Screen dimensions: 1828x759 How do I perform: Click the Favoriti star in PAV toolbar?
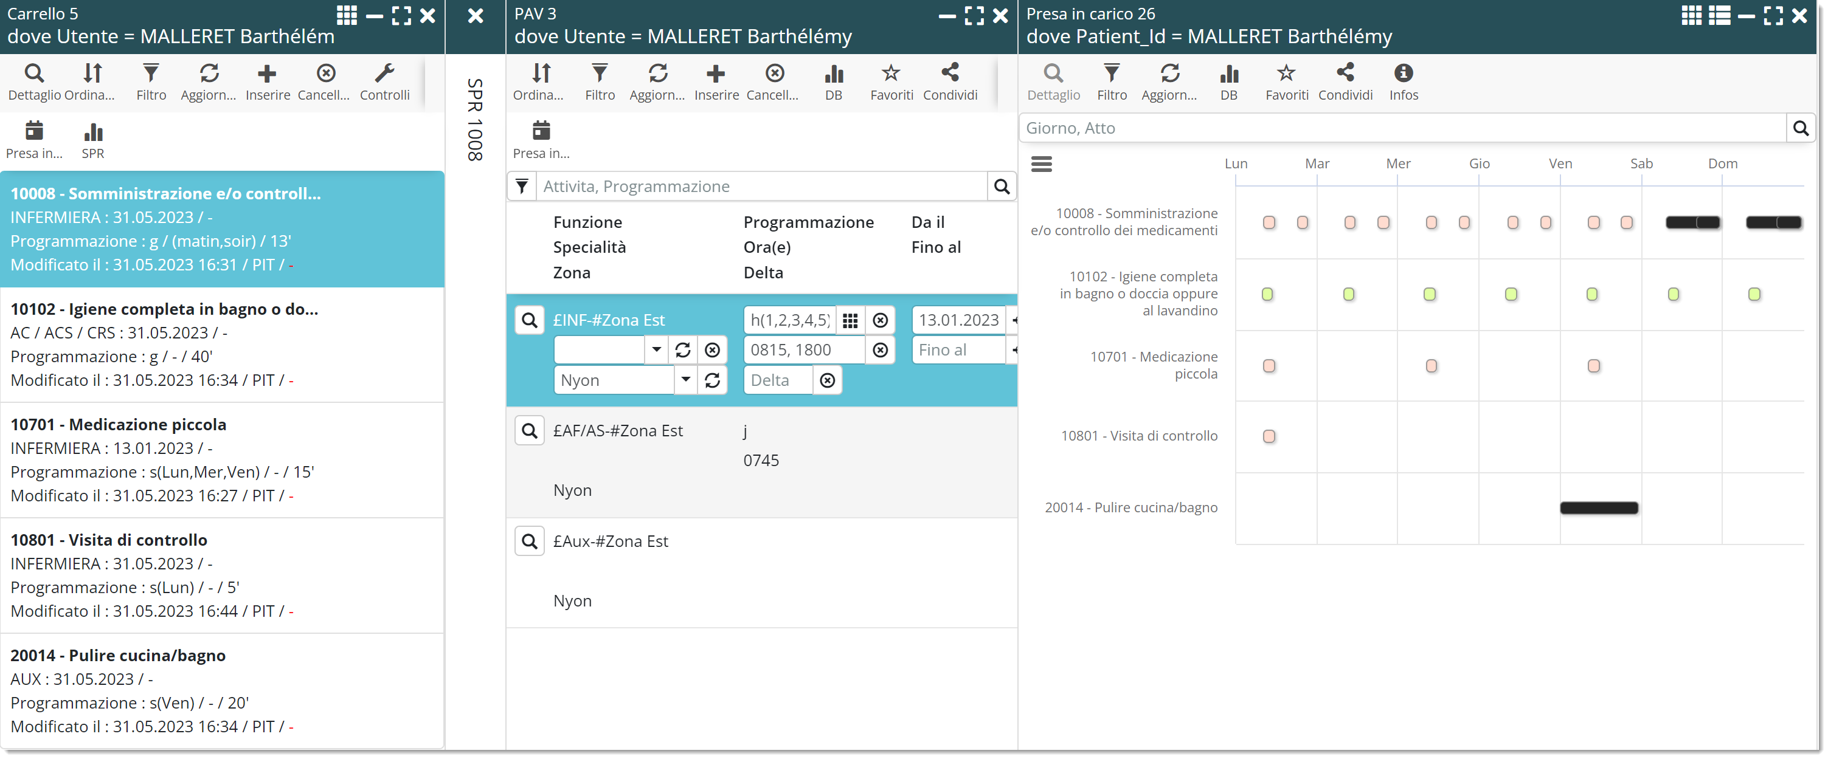click(x=890, y=74)
